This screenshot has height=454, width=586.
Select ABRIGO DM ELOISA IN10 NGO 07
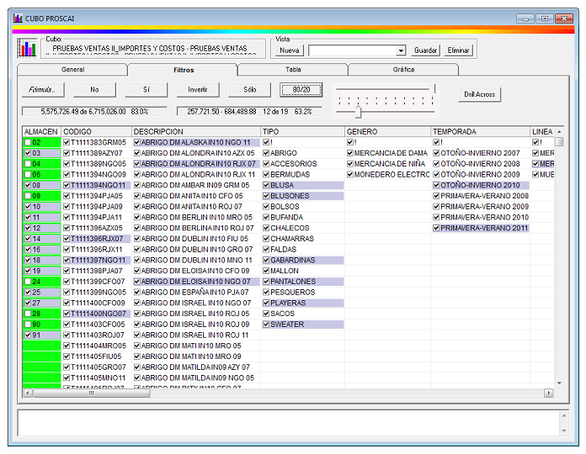(x=196, y=282)
